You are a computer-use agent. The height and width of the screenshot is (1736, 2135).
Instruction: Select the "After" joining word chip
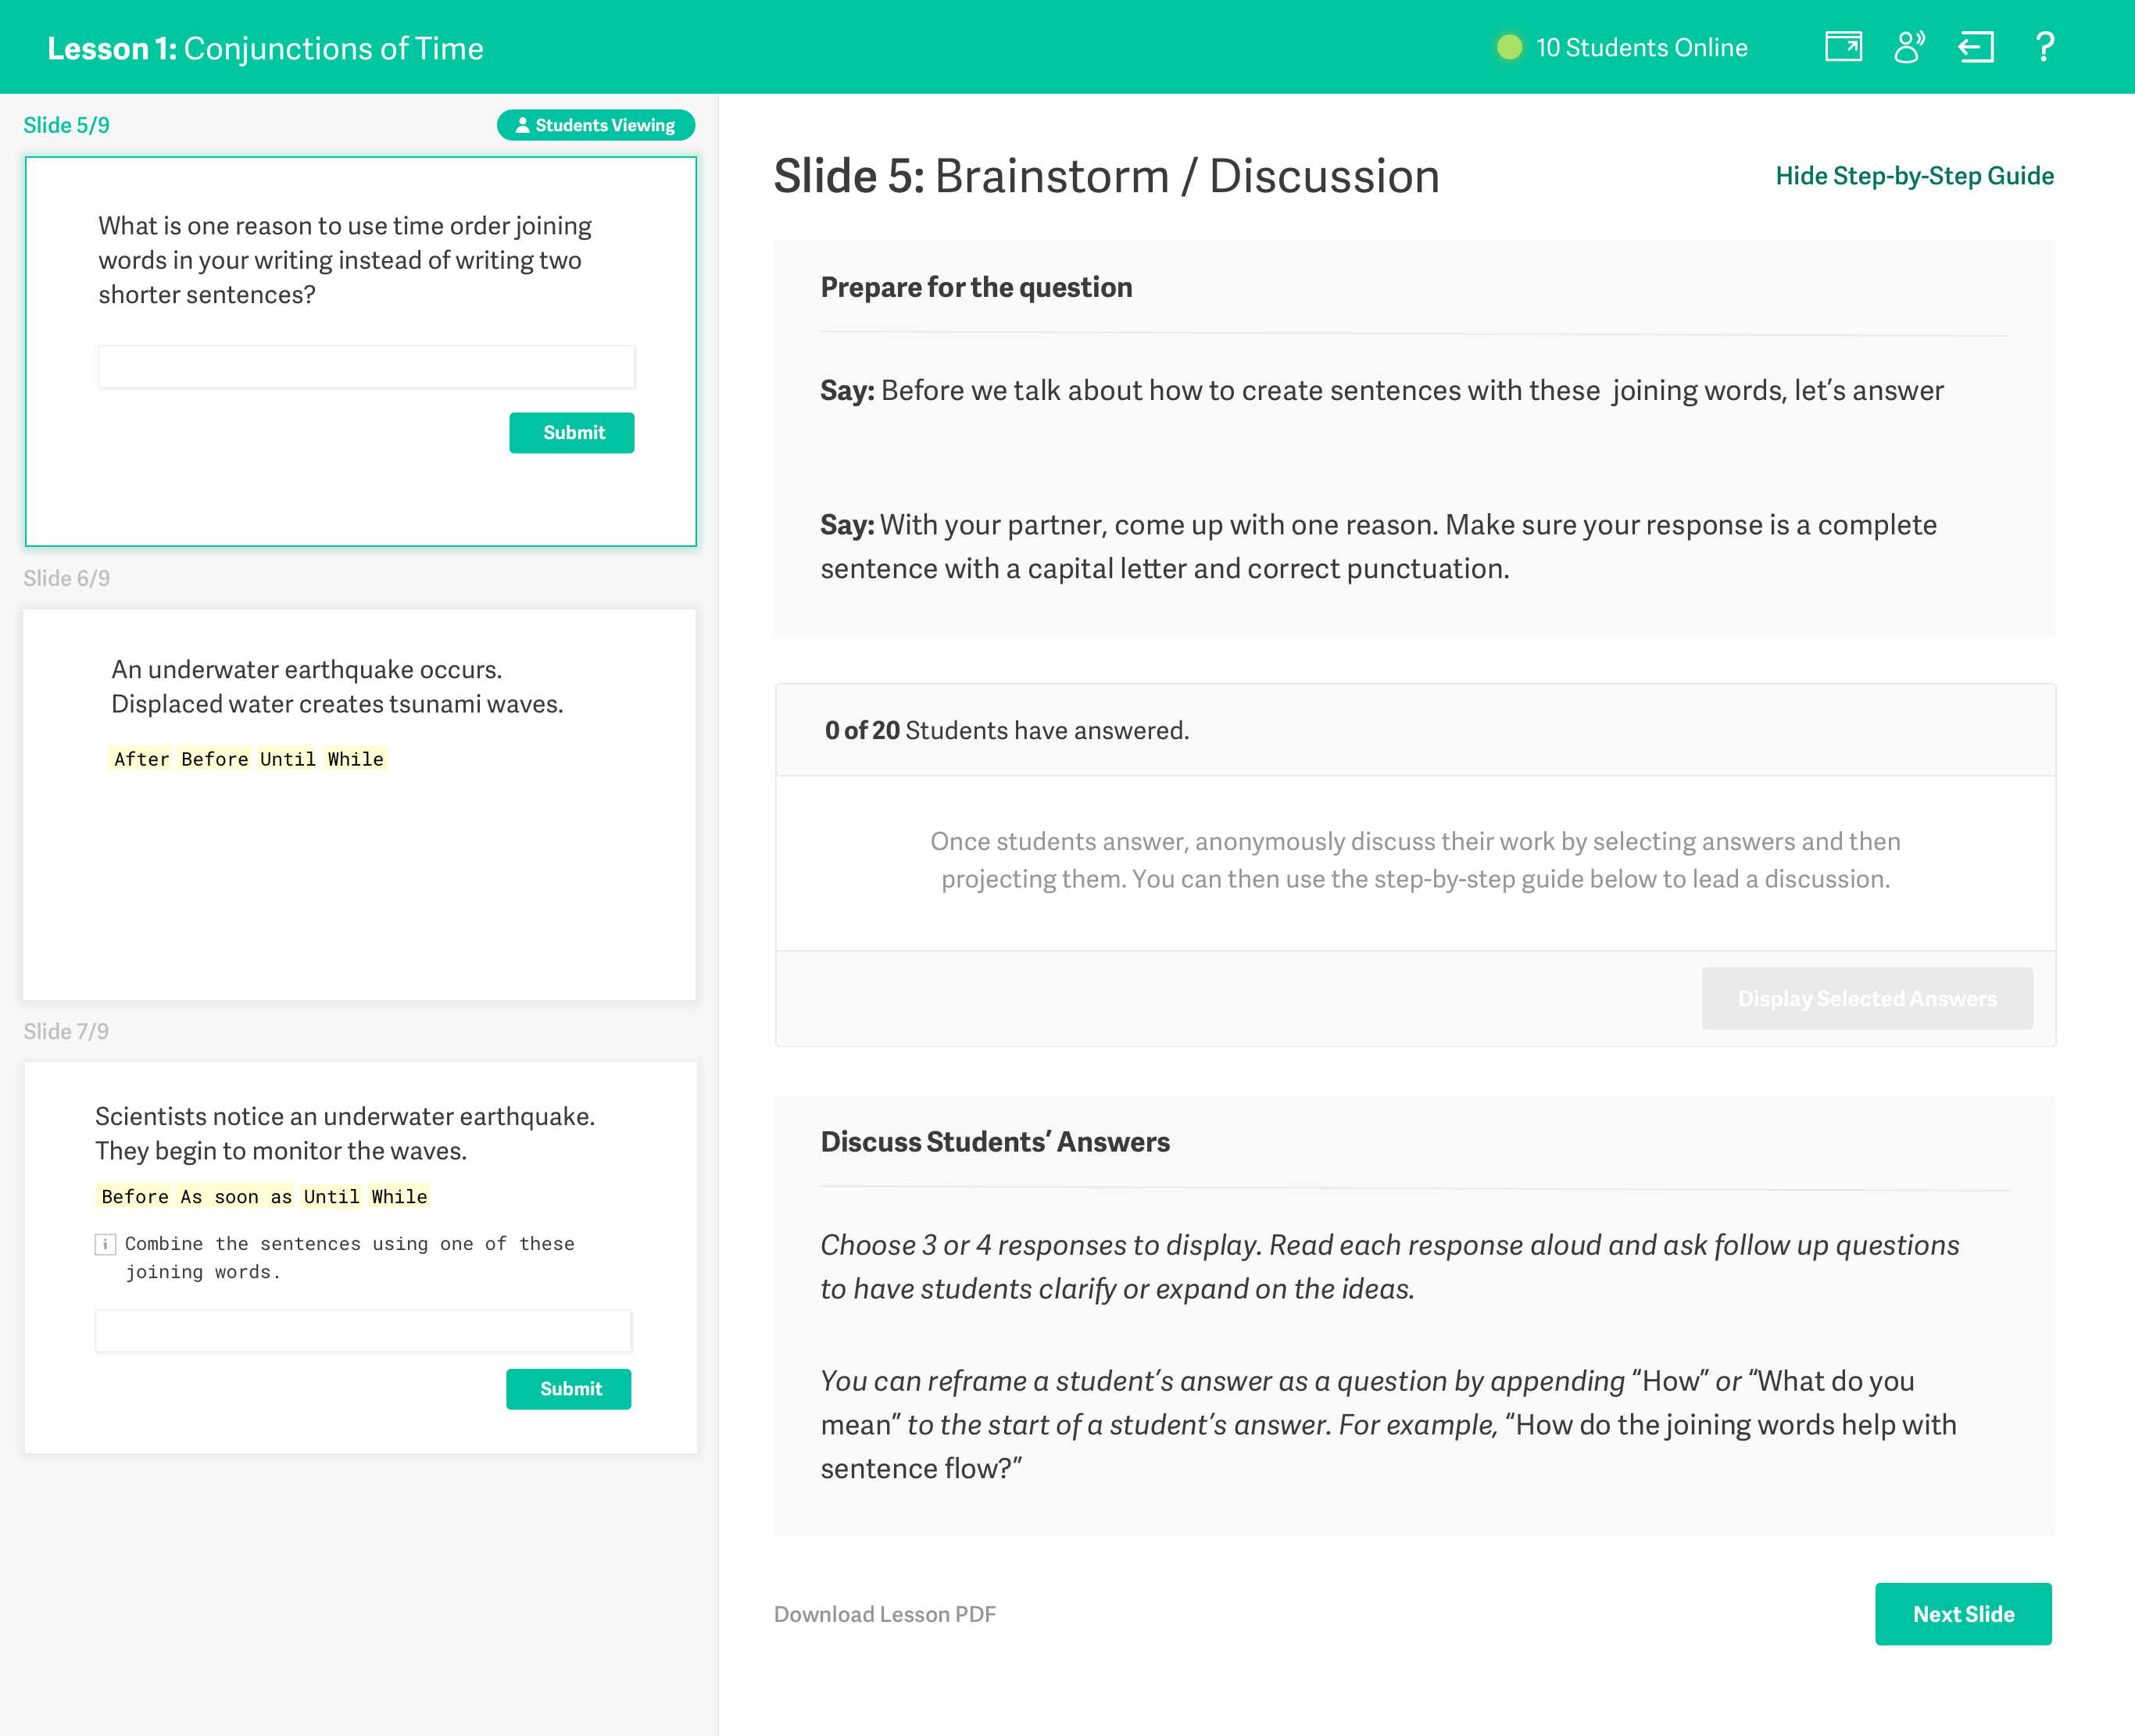(x=141, y=759)
